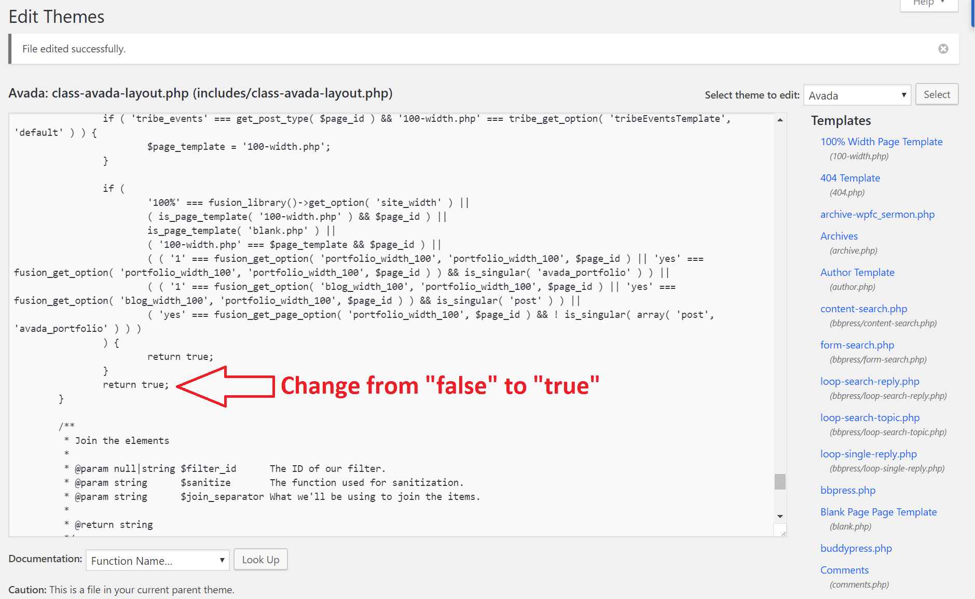975x599 pixels.
Task: Click the 'Select theme to edit:' label
Action: click(x=752, y=95)
